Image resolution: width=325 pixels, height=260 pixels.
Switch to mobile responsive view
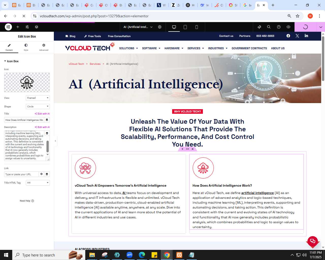(x=197, y=27)
